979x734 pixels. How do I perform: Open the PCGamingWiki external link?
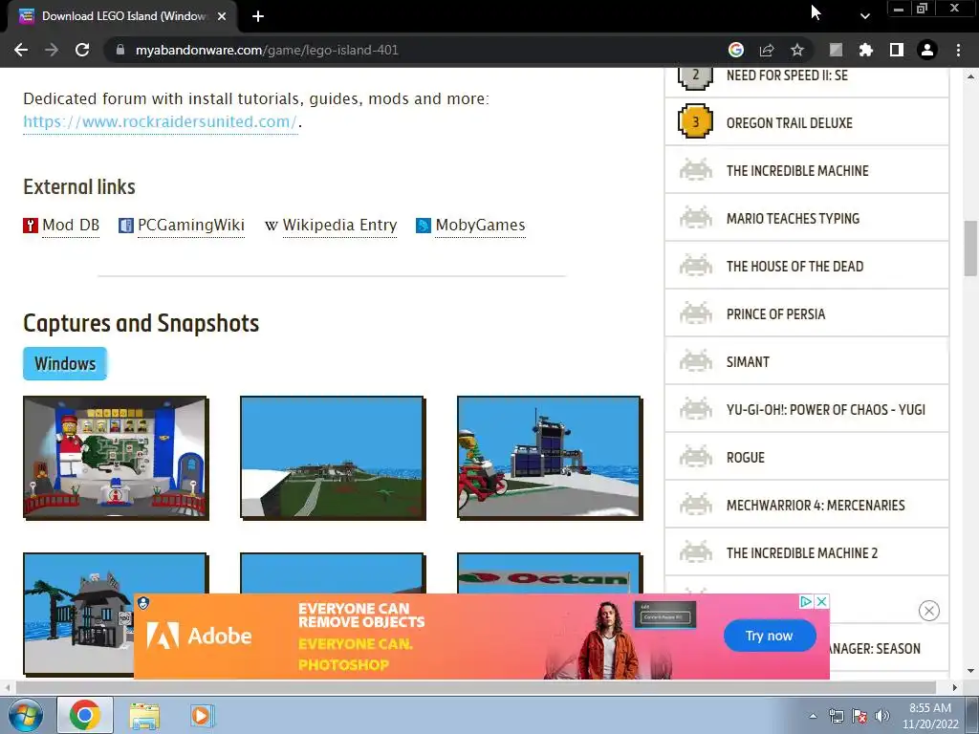191,225
